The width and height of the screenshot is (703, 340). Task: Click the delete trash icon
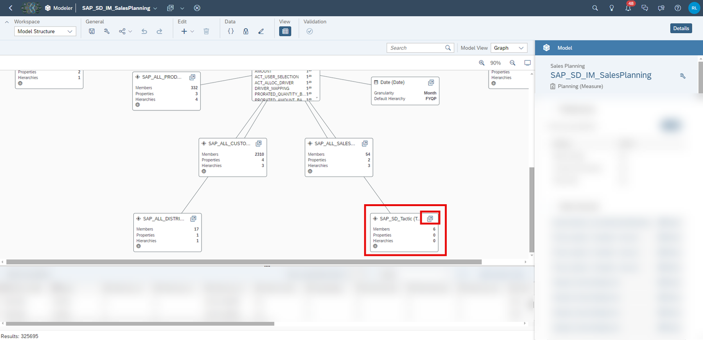206,31
